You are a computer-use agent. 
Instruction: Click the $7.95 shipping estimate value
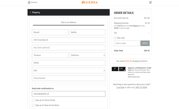[147, 23]
